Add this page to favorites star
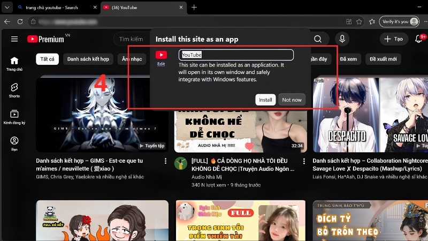This screenshot has height=241, width=428. 359,21
